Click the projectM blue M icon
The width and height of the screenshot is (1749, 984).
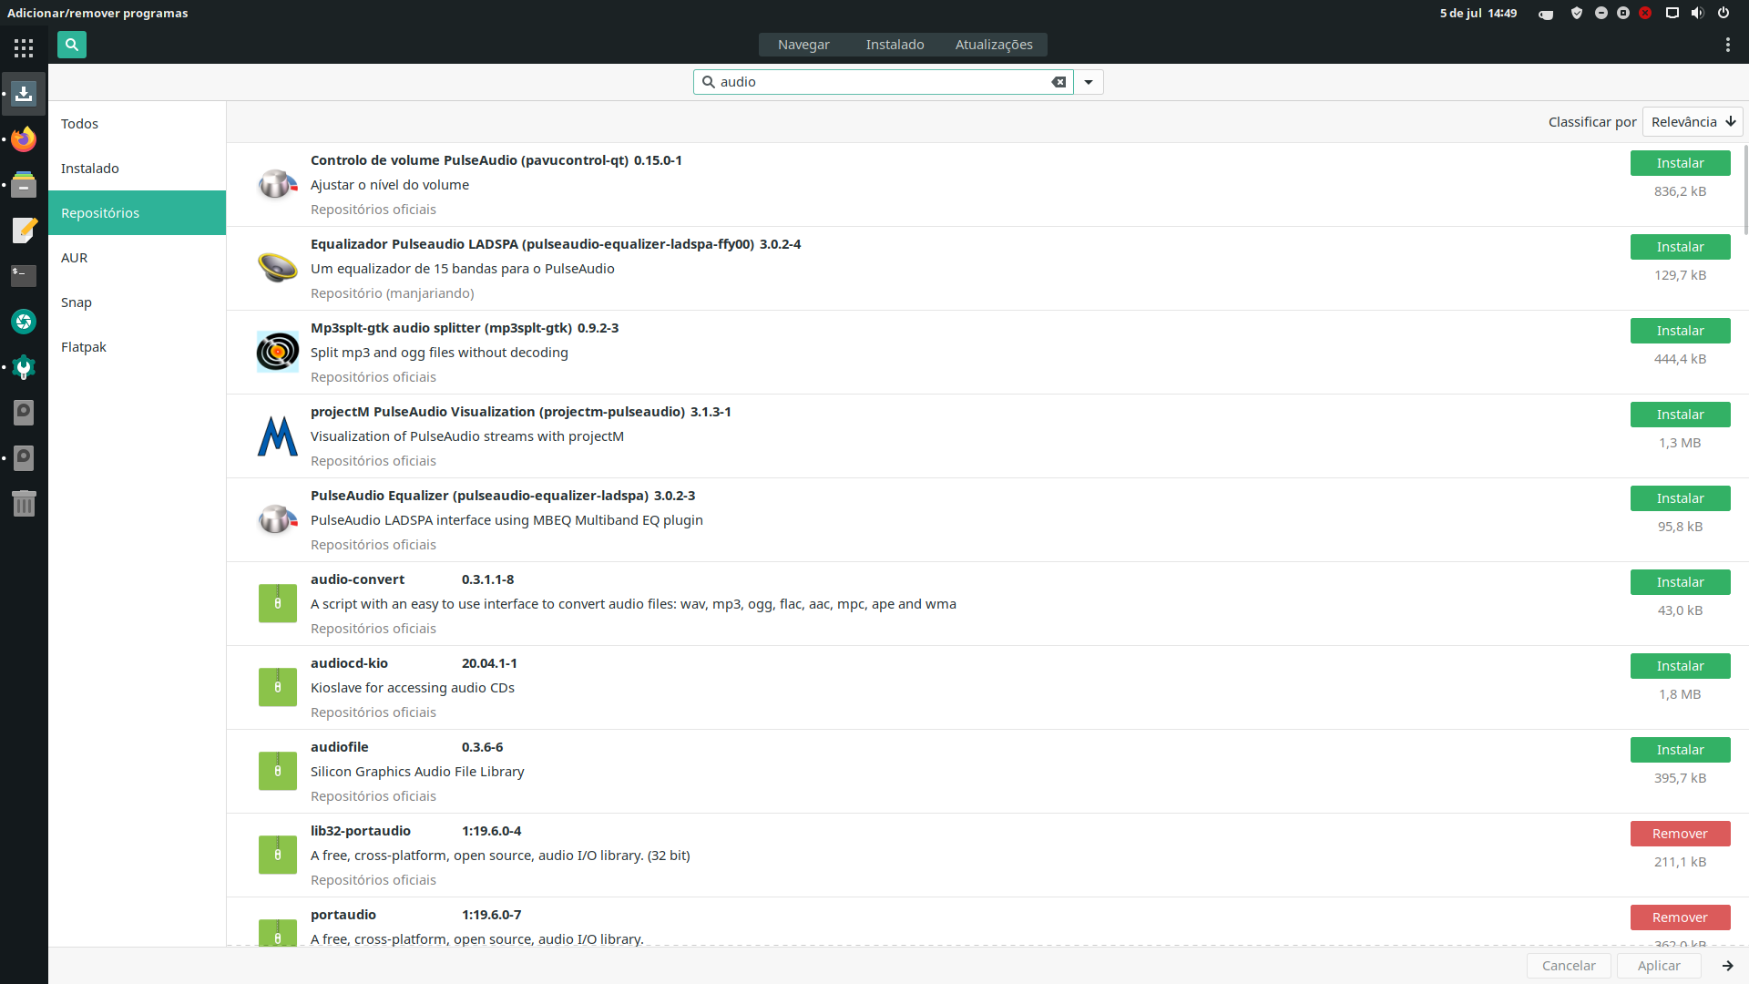(278, 436)
